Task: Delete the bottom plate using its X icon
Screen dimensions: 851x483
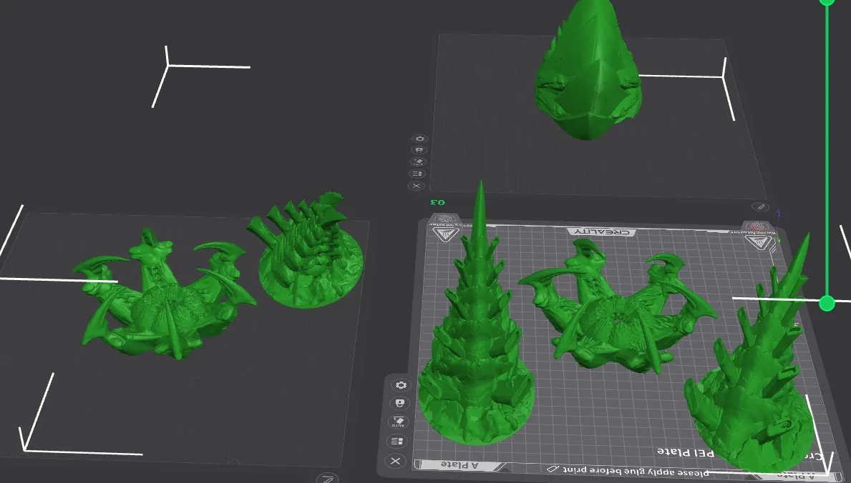Action: coord(396,462)
